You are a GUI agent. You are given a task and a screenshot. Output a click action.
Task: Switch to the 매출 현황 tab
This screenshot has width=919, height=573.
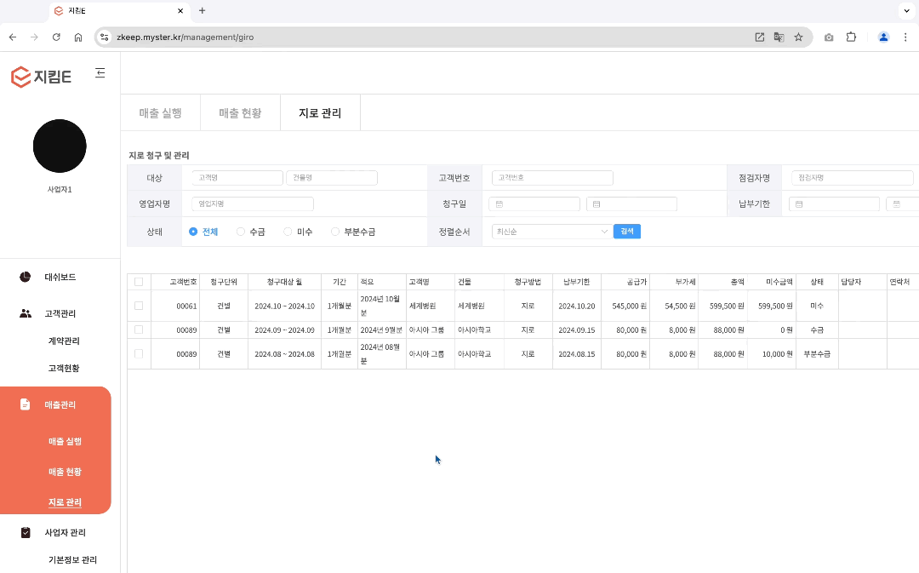point(240,113)
